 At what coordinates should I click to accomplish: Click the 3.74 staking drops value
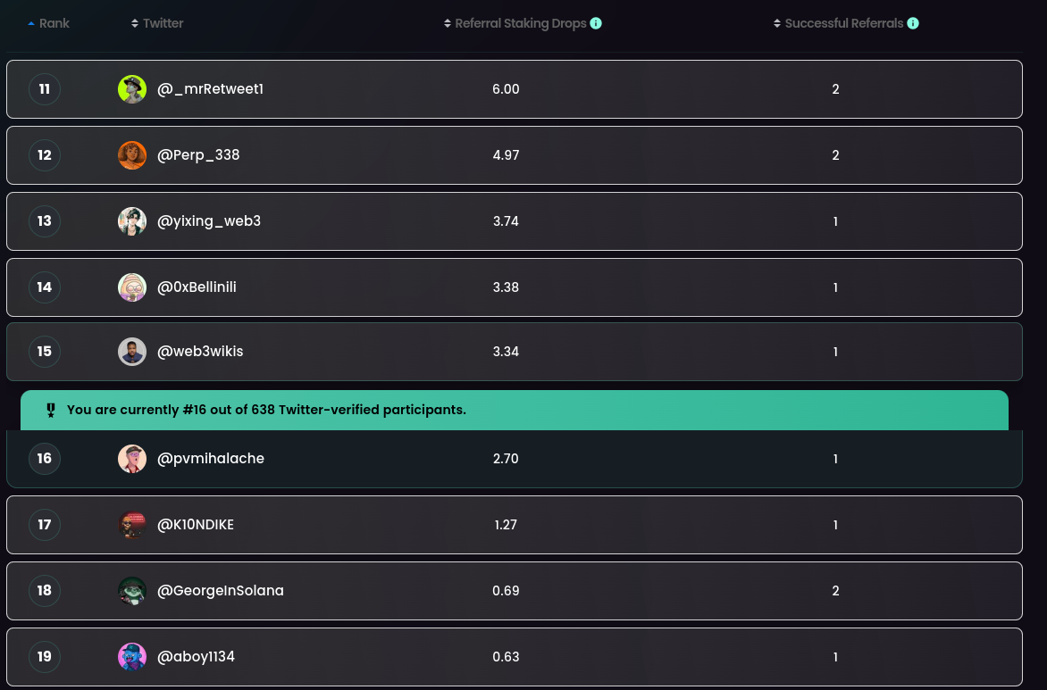(507, 221)
